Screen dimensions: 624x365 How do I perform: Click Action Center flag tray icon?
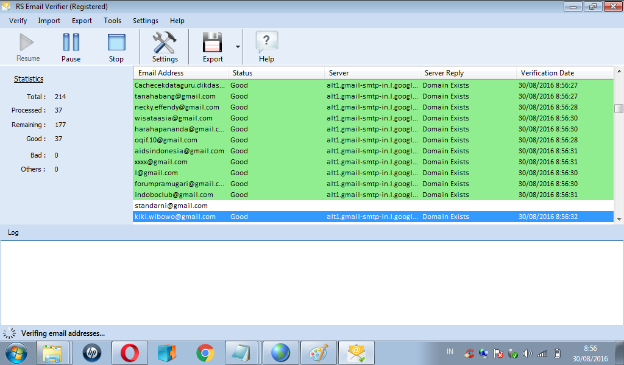[498, 353]
